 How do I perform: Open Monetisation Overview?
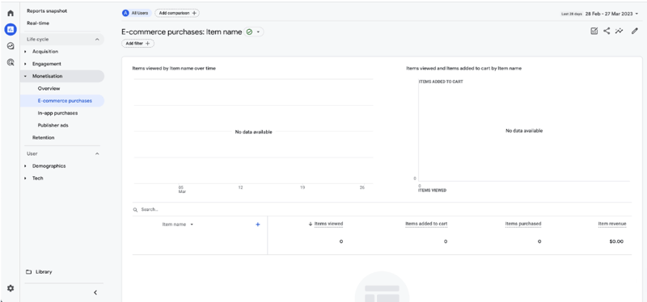point(49,89)
